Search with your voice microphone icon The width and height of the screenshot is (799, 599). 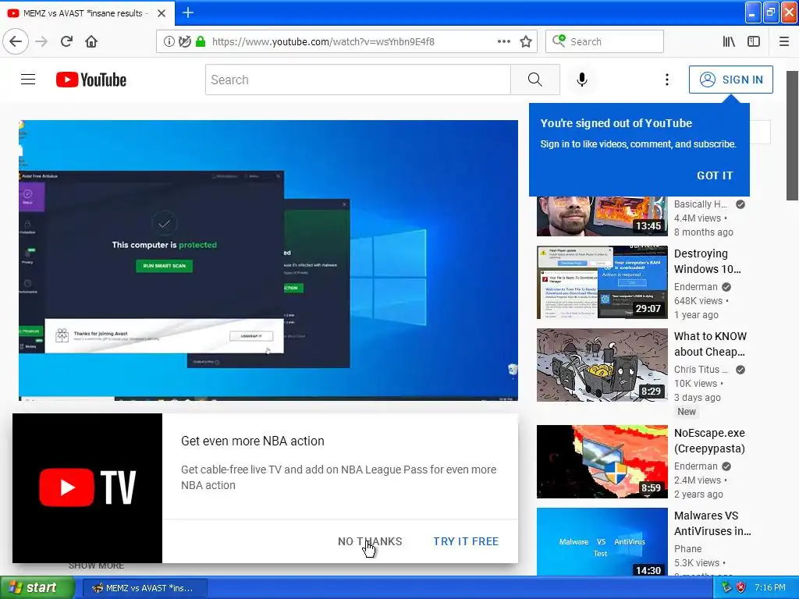click(582, 80)
